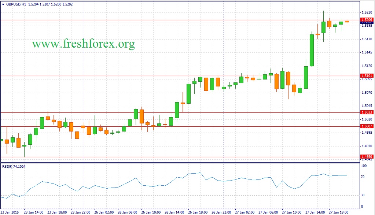The height and width of the screenshot is (215, 375).
Task: Pick the red 1.5007 price level tag
Action: [367, 126]
